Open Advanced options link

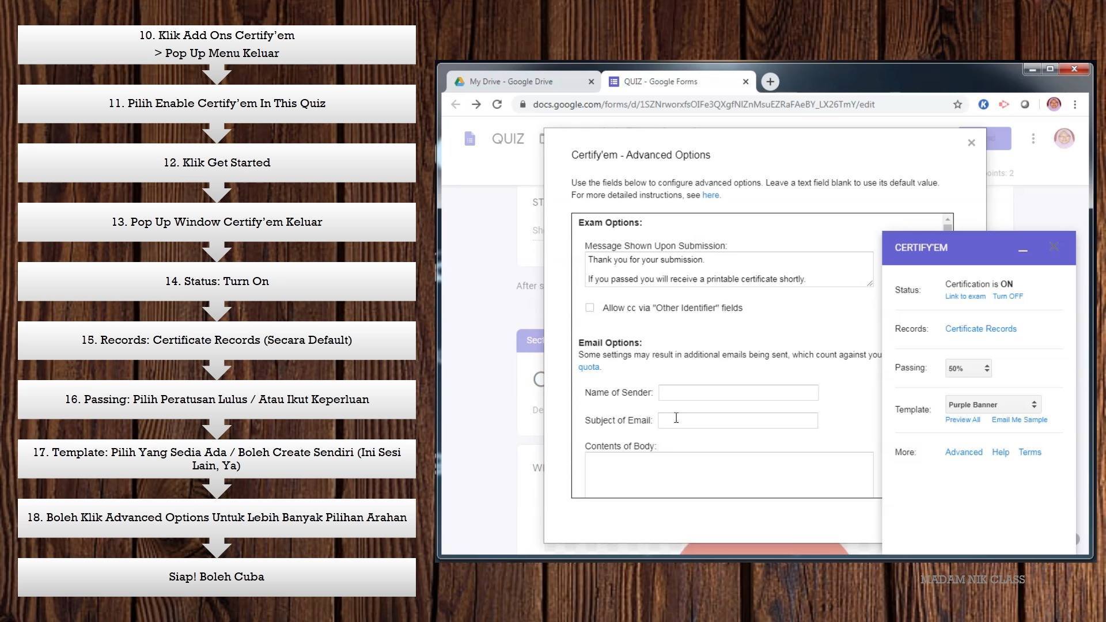click(x=964, y=452)
